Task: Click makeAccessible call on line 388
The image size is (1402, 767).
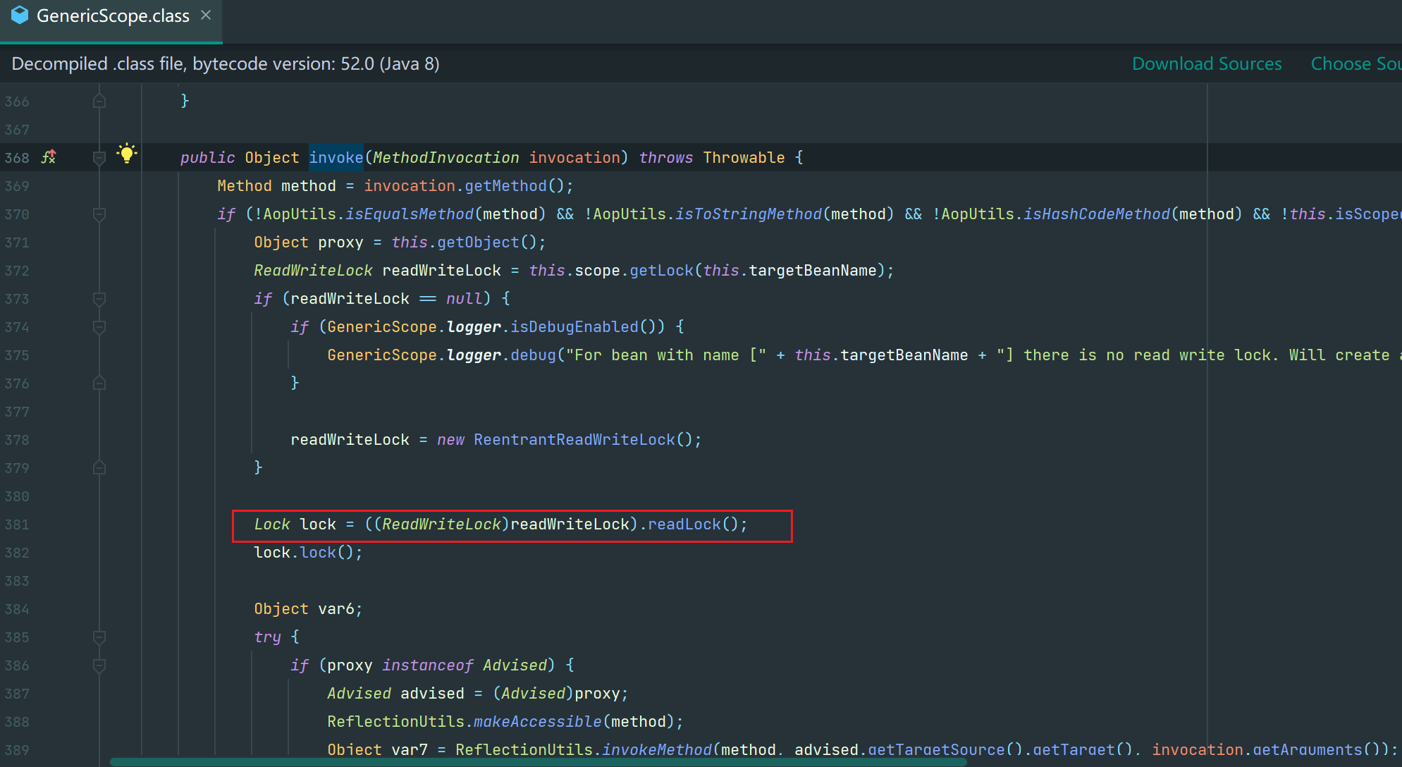Action: [x=538, y=722]
